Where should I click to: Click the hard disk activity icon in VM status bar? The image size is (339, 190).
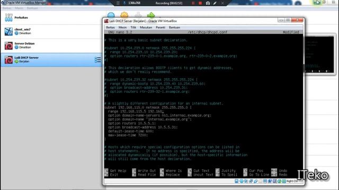(237, 181)
